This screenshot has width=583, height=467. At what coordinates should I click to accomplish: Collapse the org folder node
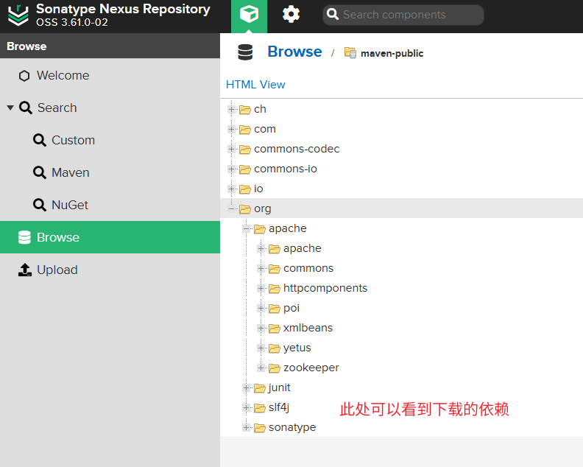(x=233, y=208)
